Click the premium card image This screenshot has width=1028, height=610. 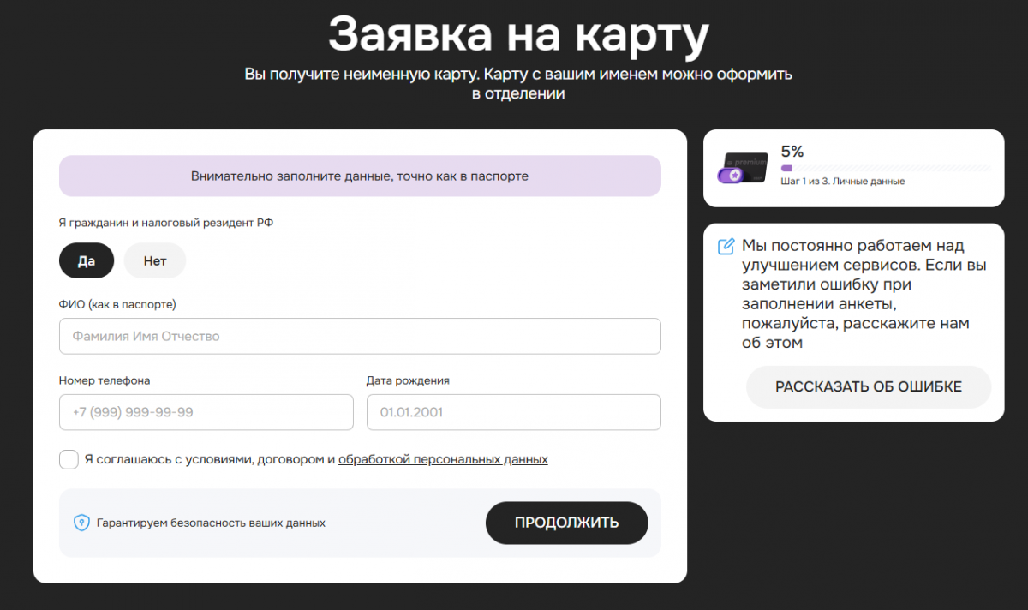tap(744, 167)
